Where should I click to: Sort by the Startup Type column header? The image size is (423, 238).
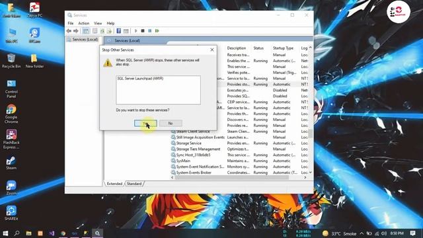tap(283, 48)
